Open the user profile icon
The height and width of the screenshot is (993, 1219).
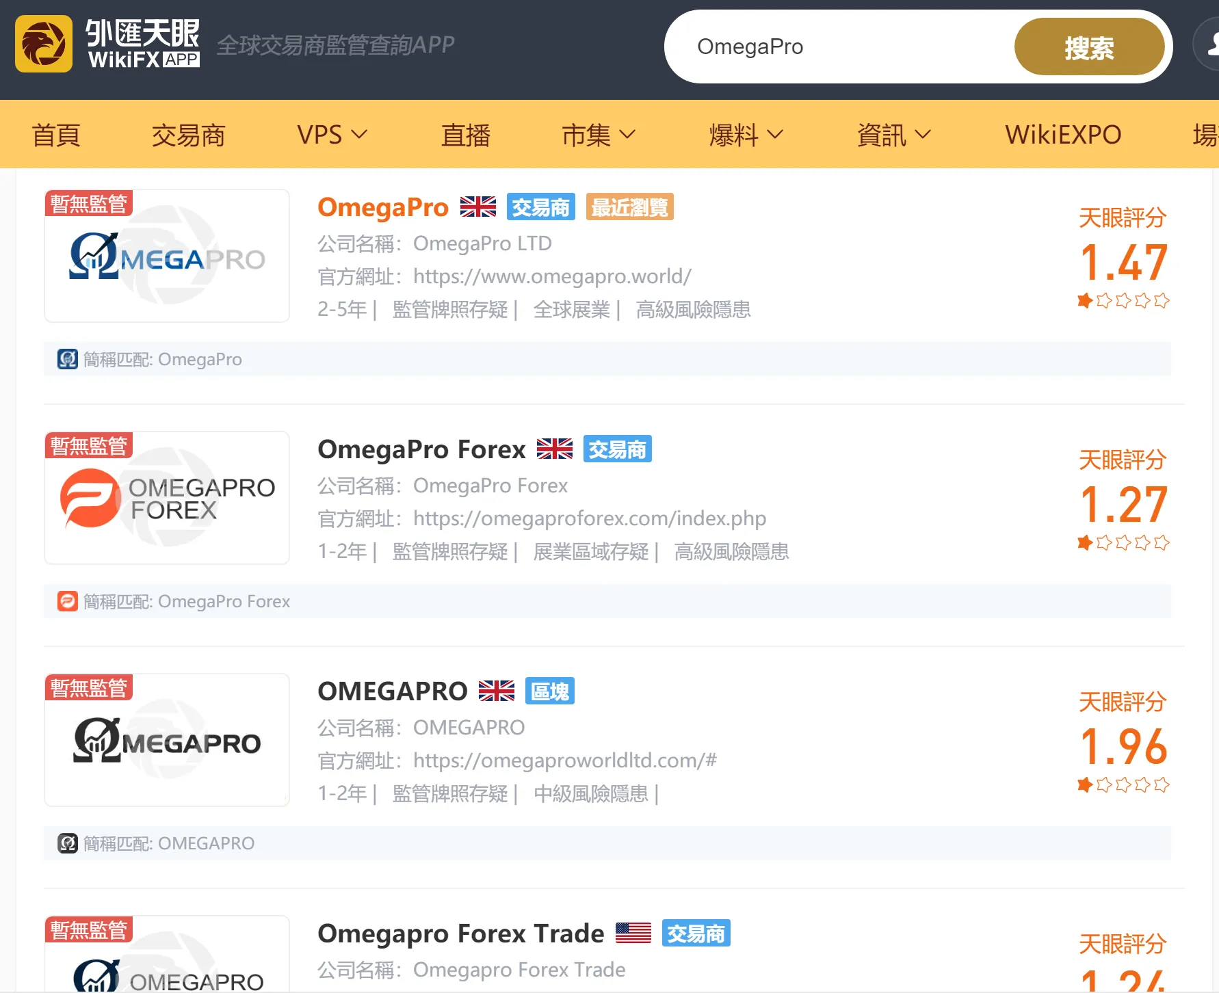(x=1208, y=45)
